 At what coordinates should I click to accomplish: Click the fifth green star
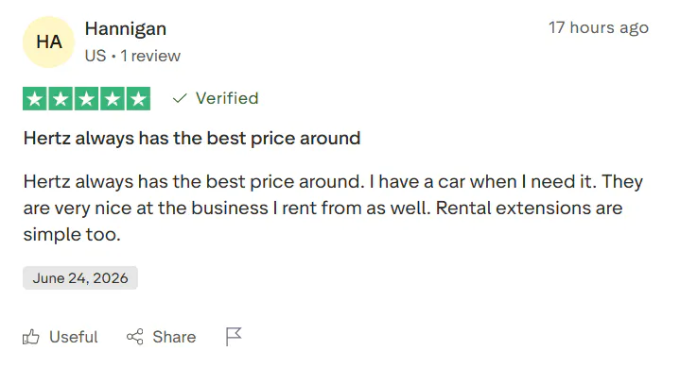click(x=138, y=99)
